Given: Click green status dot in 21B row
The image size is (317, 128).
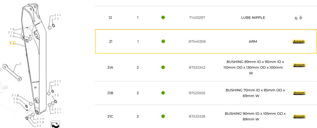Looking at the screenshot, I should [x=163, y=93].
